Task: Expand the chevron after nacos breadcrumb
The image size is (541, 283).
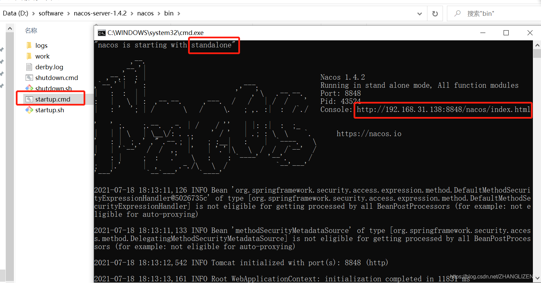Action: (159, 13)
